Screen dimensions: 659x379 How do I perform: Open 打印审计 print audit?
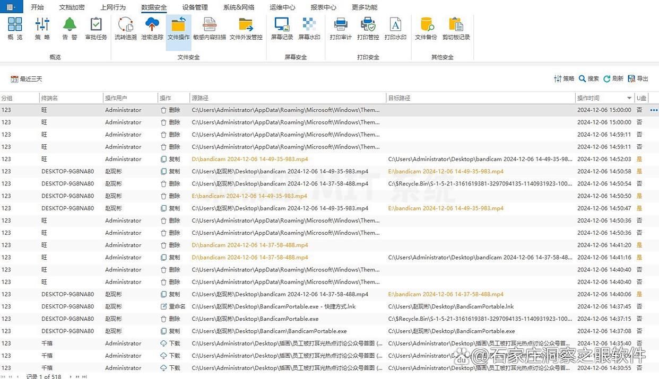[341, 29]
